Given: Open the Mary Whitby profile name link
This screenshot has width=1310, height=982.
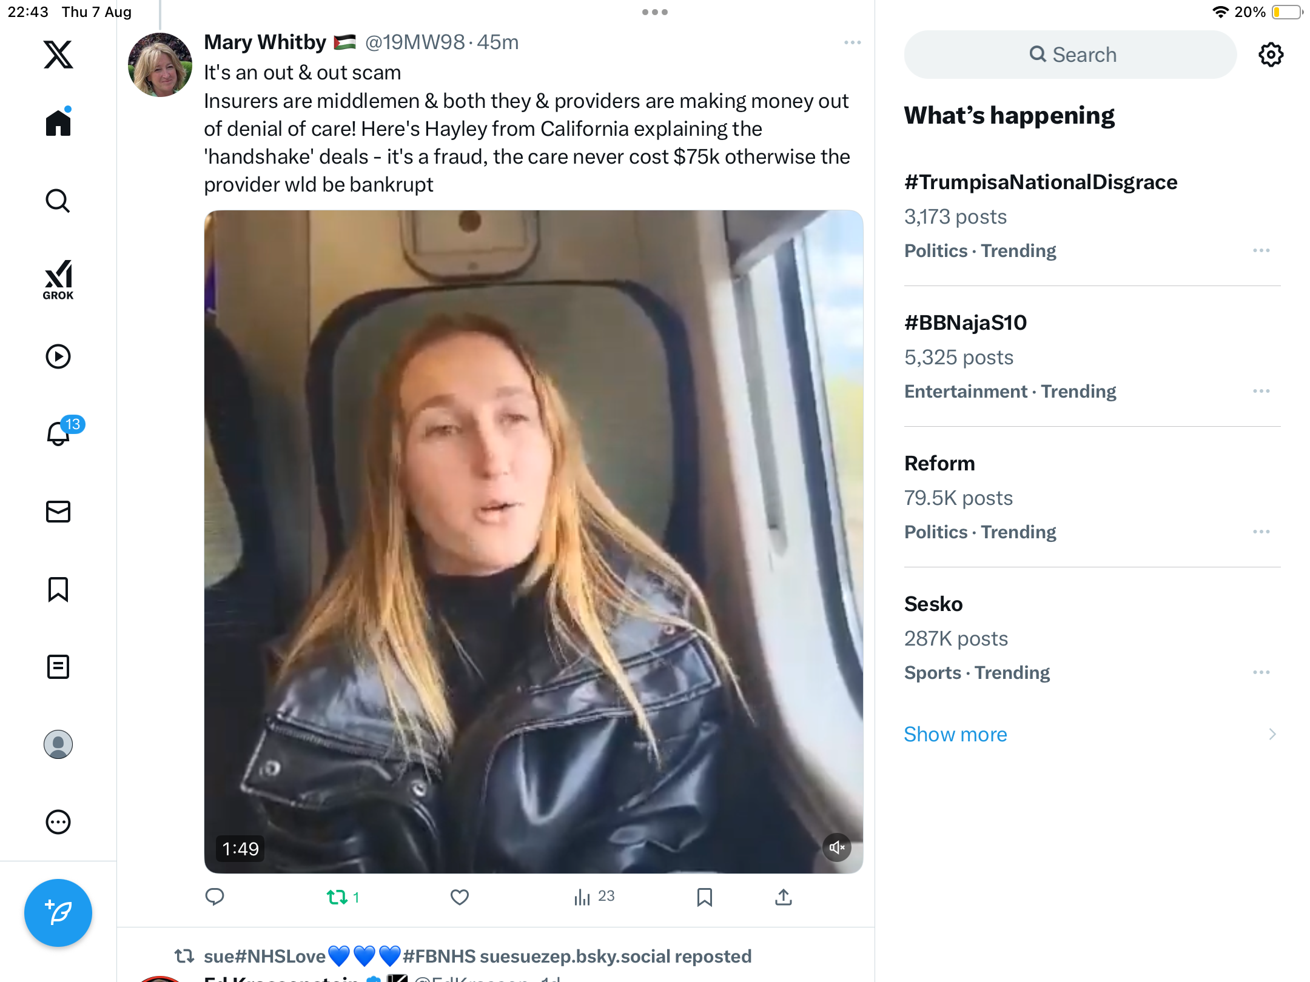Looking at the screenshot, I should point(265,42).
